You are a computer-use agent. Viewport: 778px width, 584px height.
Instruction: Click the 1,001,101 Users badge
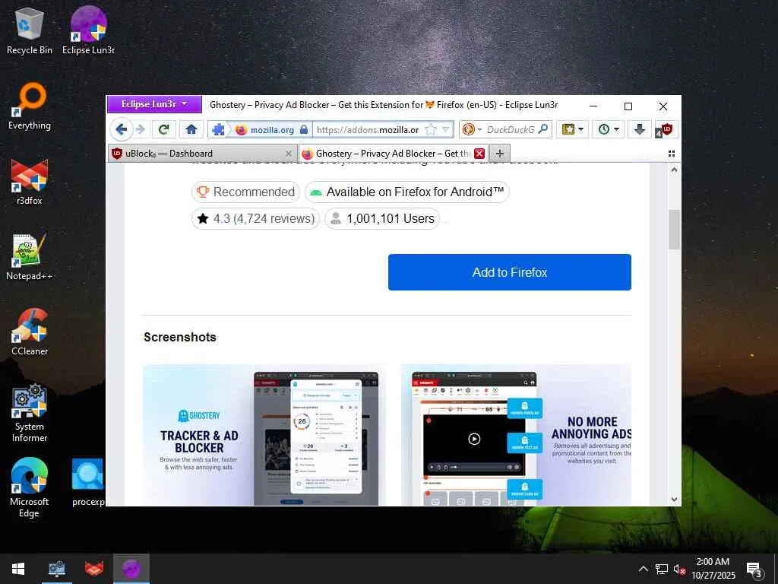[382, 218]
